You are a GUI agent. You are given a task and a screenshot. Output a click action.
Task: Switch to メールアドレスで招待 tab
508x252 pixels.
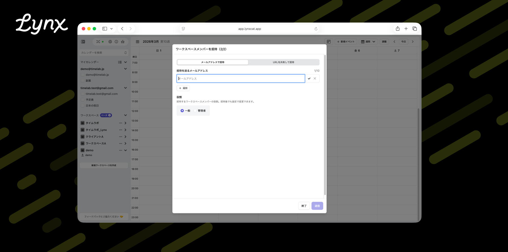coord(213,62)
